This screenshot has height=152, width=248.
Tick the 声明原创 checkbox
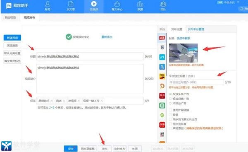coord(170,128)
